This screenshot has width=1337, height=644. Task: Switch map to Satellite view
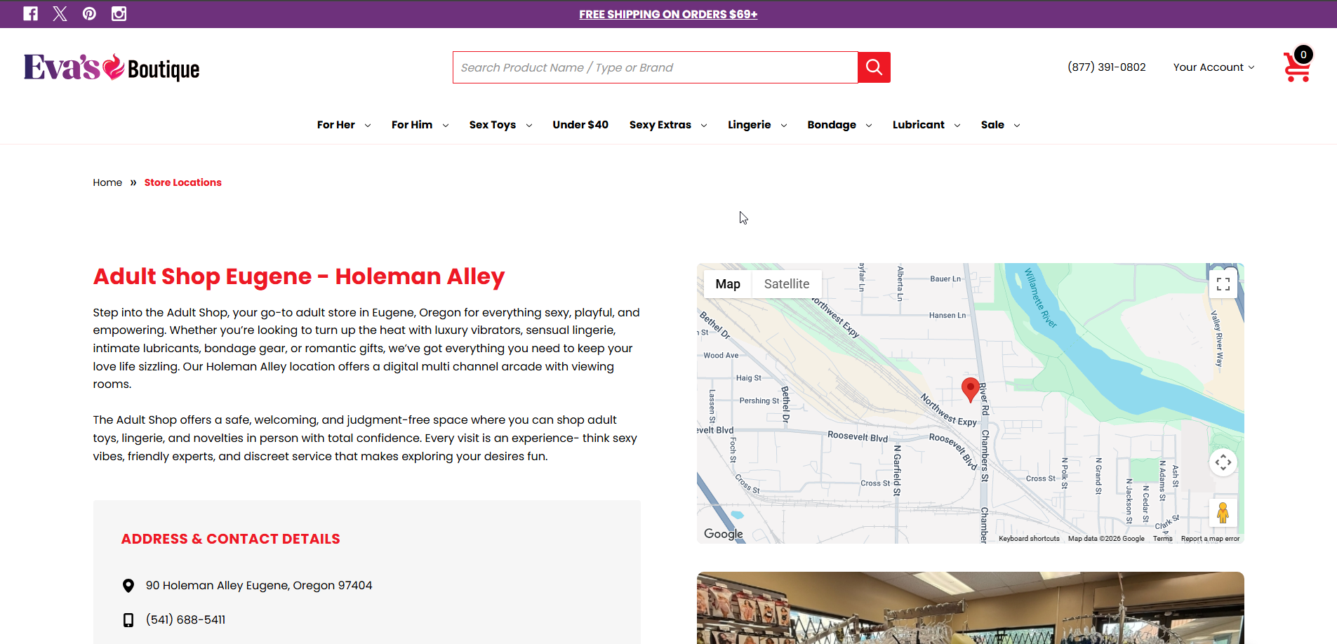[787, 284]
